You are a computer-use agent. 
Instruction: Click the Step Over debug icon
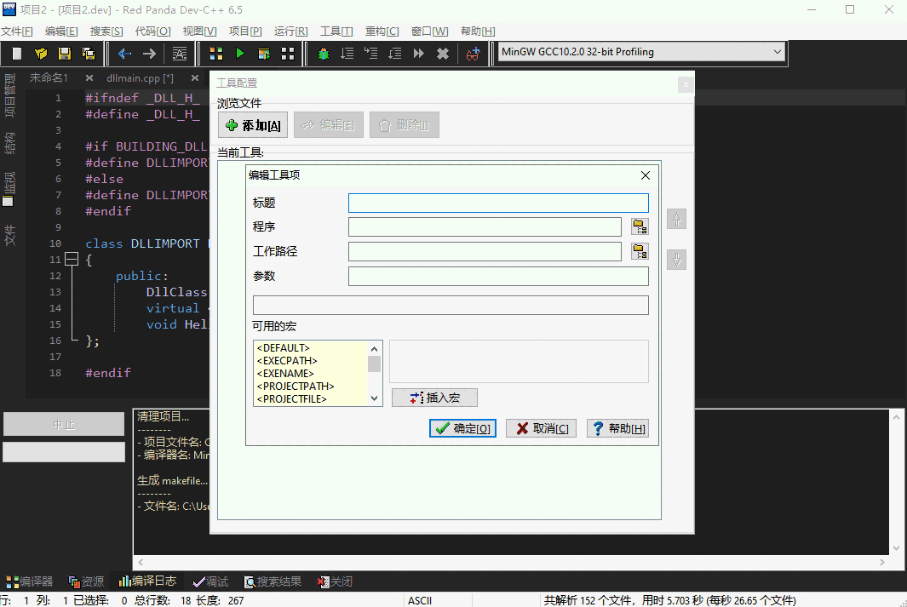tap(347, 53)
